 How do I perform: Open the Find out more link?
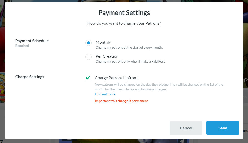click(105, 94)
